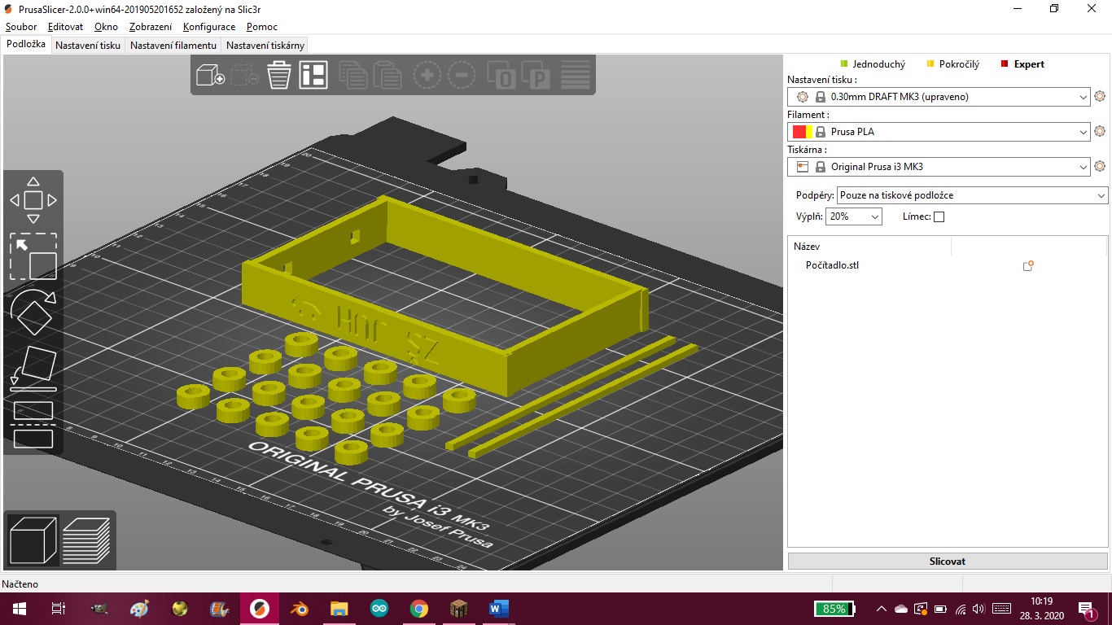This screenshot has width=1112, height=625.
Task: Click the Arrange objects icon
Action: (x=313, y=75)
